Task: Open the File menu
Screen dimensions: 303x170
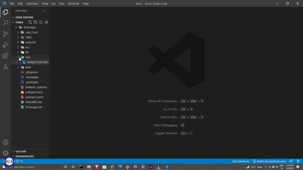Action: [12, 3]
